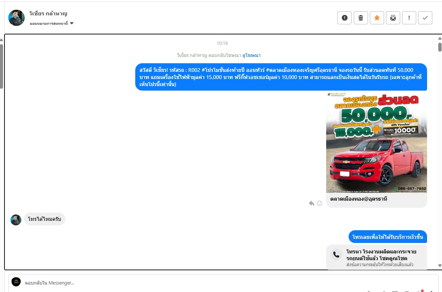The height and width of the screenshot is (292, 442).
Task: Click the chat scrollbar thumb on the right
Action: [440, 47]
